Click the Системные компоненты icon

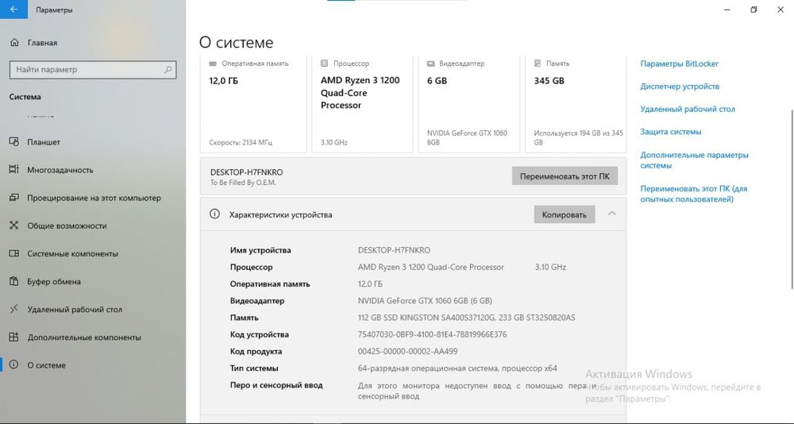pyautogui.click(x=14, y=253)
